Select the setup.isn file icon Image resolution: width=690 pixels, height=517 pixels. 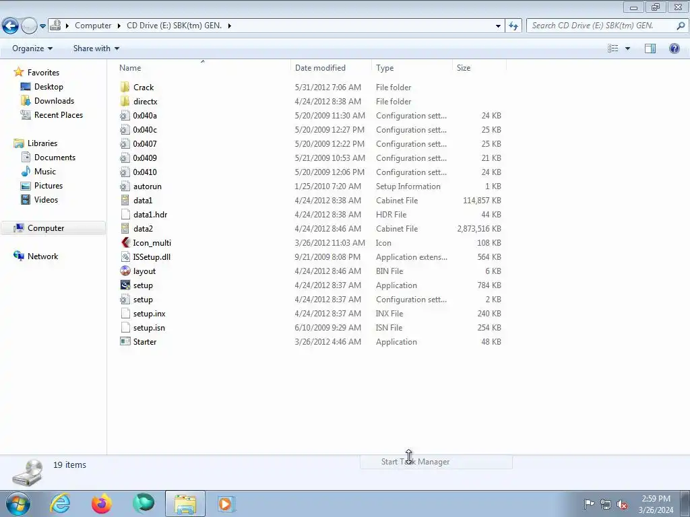point(125,328)
